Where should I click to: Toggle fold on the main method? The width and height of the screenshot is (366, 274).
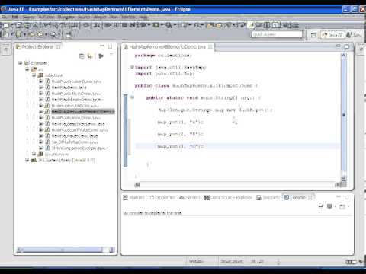pos(132,97)
